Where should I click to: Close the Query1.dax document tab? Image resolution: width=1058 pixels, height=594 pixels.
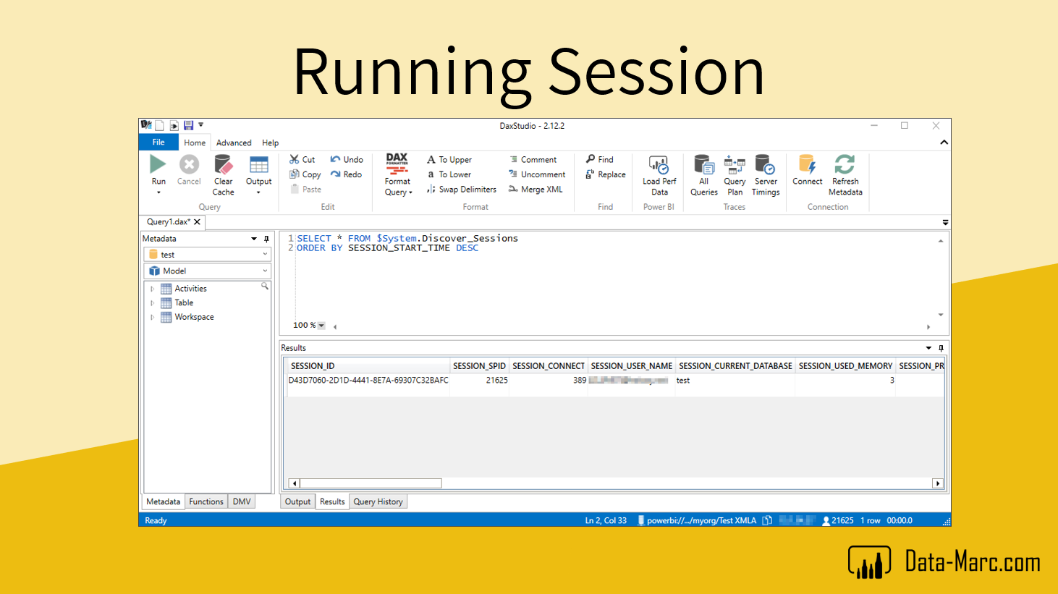pos(197,222)
